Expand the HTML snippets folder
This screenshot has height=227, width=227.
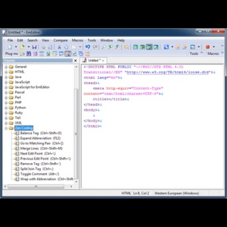[6, 72]
